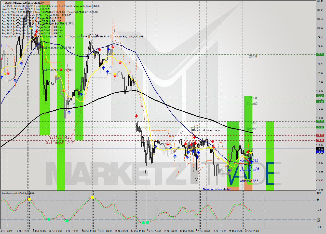The width and height of the screenshot is (326, 234).
Task: Click the '22 Oct 05:00' time label
Action: click(252, 231)
